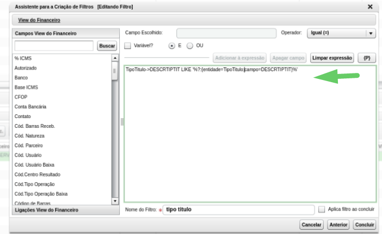Viewport: 382px width, 234px height.
Task: Click the Anterior button
Action: 338,225
